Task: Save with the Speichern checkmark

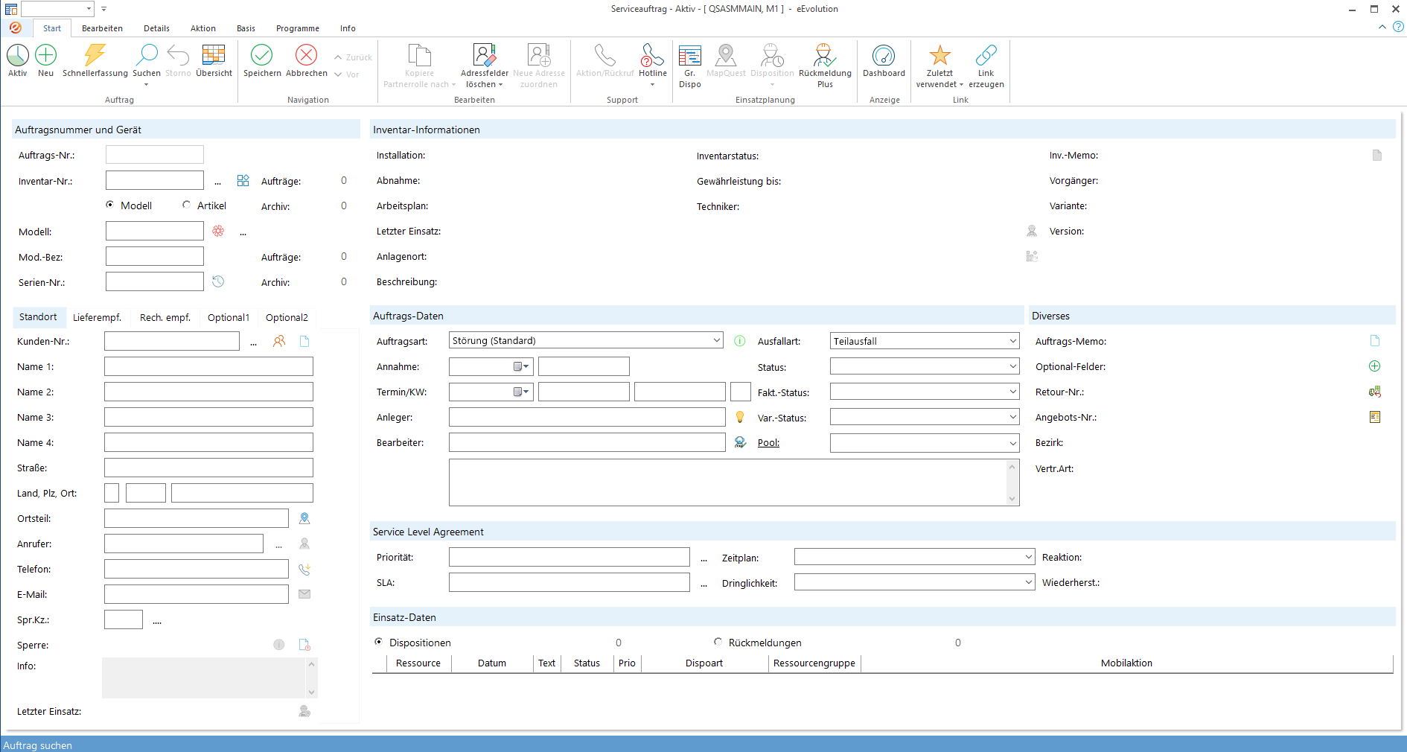Action: pos(262,55)
